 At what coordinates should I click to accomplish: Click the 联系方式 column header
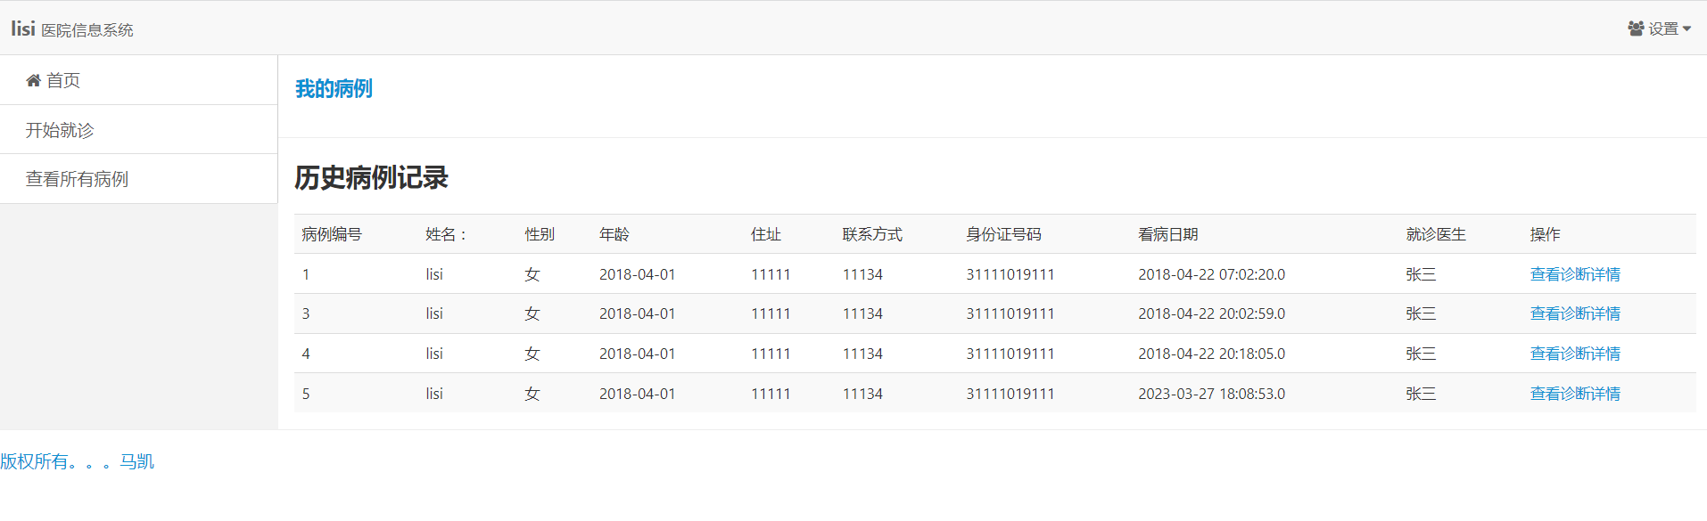[x=873, y=234]
